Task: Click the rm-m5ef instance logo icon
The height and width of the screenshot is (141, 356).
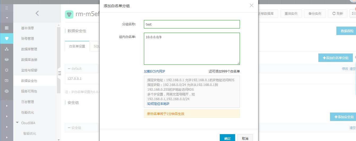Action: pyautogui.click(x=69, y=14)
